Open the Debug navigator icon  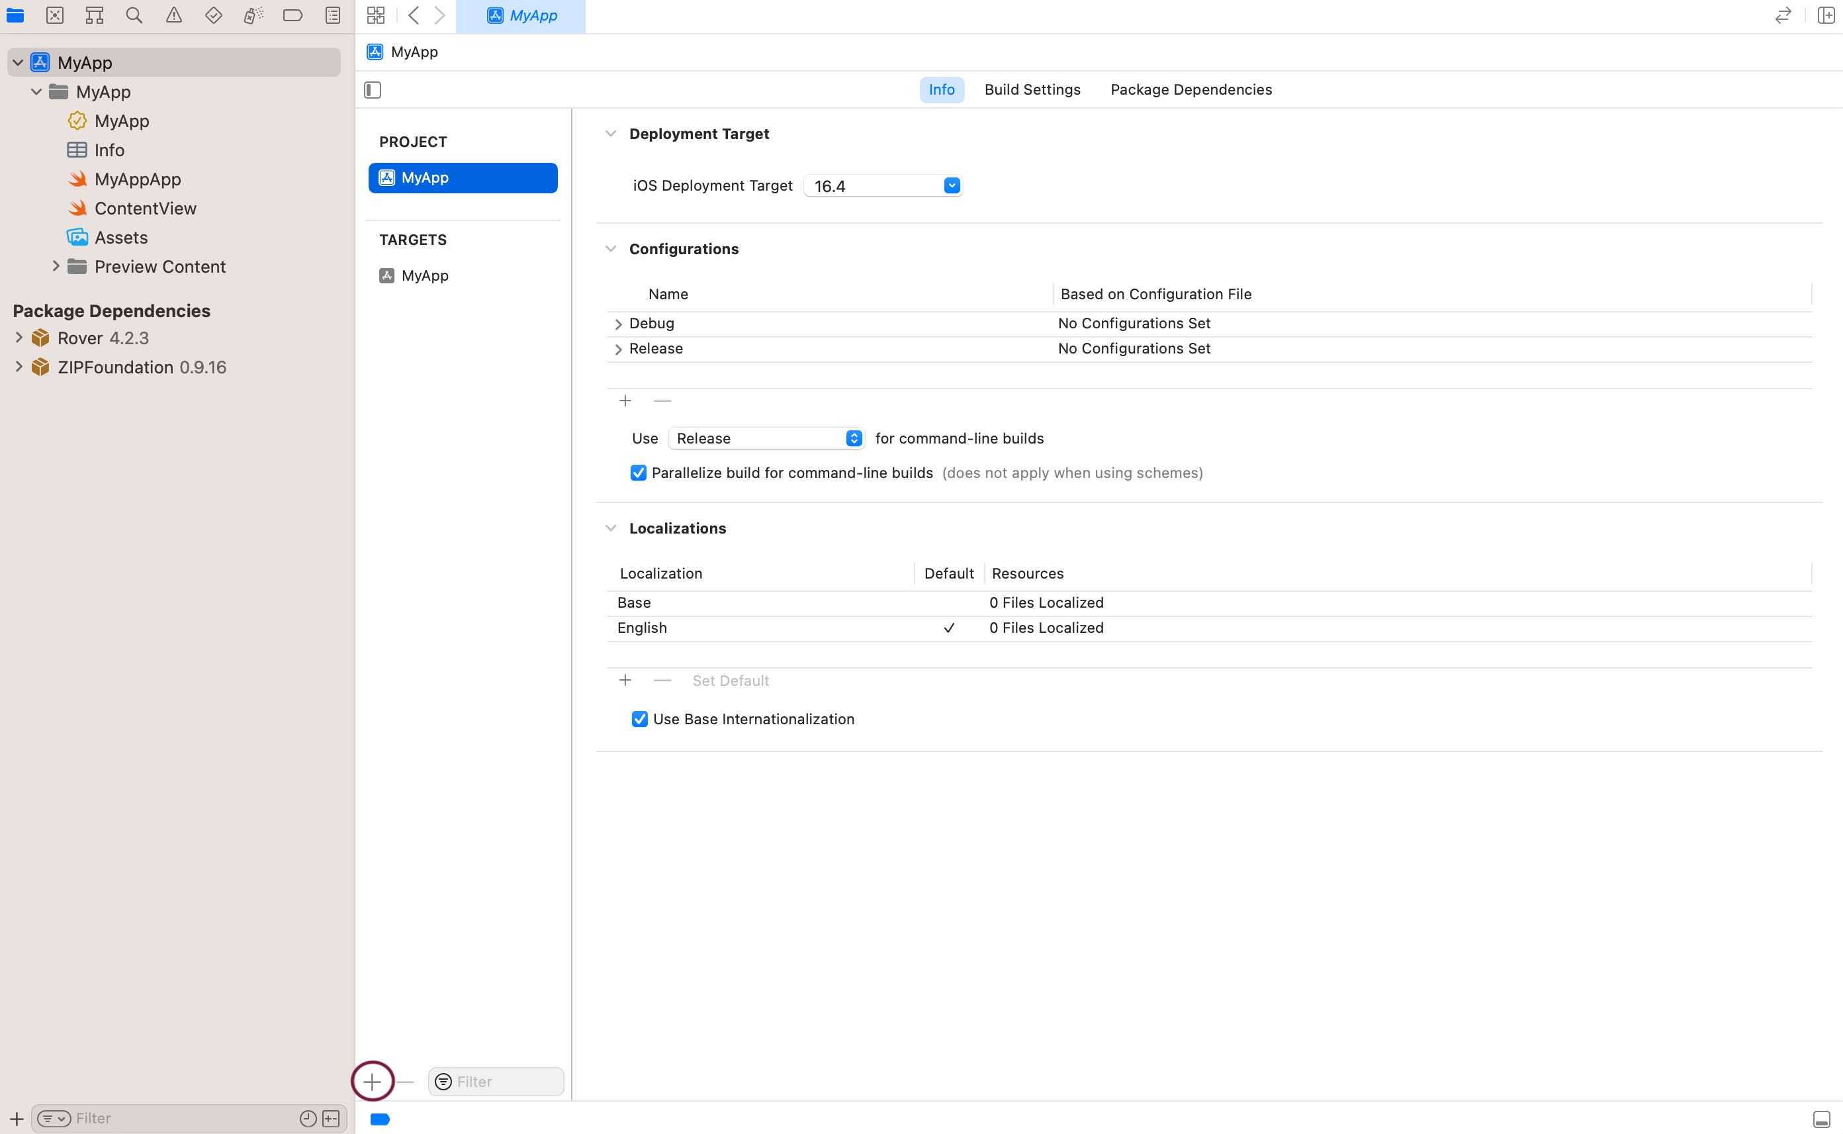[253, 15]
